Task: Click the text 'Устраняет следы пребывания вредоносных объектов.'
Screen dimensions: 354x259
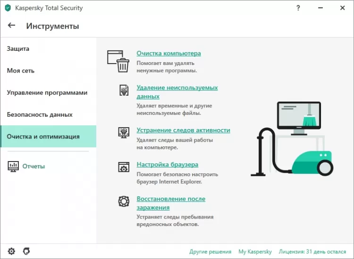Action: pyautogui.click(x=175, y=220)
